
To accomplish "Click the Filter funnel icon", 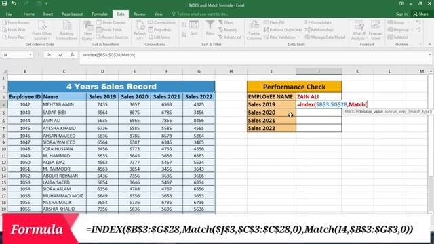I will pos(210,28).
